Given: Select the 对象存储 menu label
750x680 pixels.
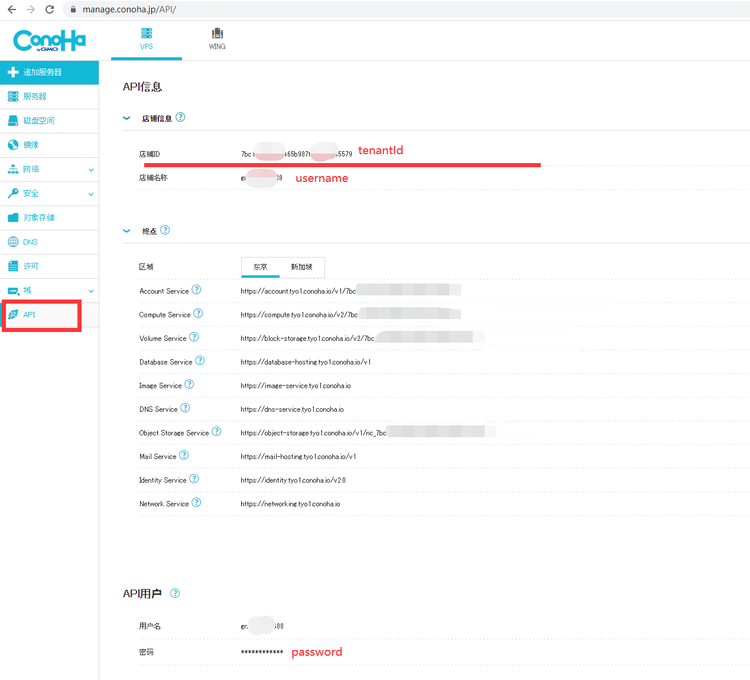Looking at the screenshot, I should tap(39, 217).
